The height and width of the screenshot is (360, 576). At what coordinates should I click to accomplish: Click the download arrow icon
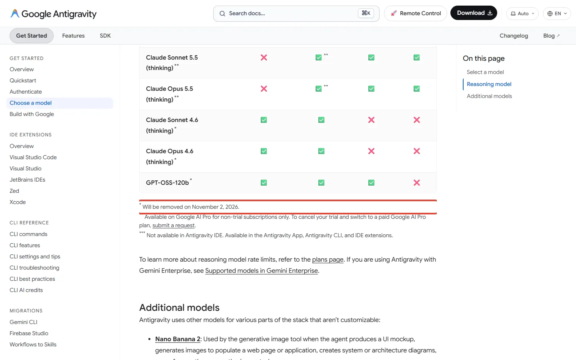tap(490, 13)
